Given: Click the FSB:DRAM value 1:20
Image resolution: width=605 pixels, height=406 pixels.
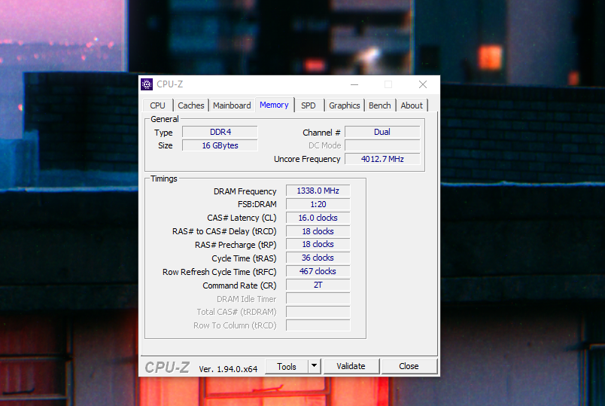Looking at the screenshot, I should [318, 204].
